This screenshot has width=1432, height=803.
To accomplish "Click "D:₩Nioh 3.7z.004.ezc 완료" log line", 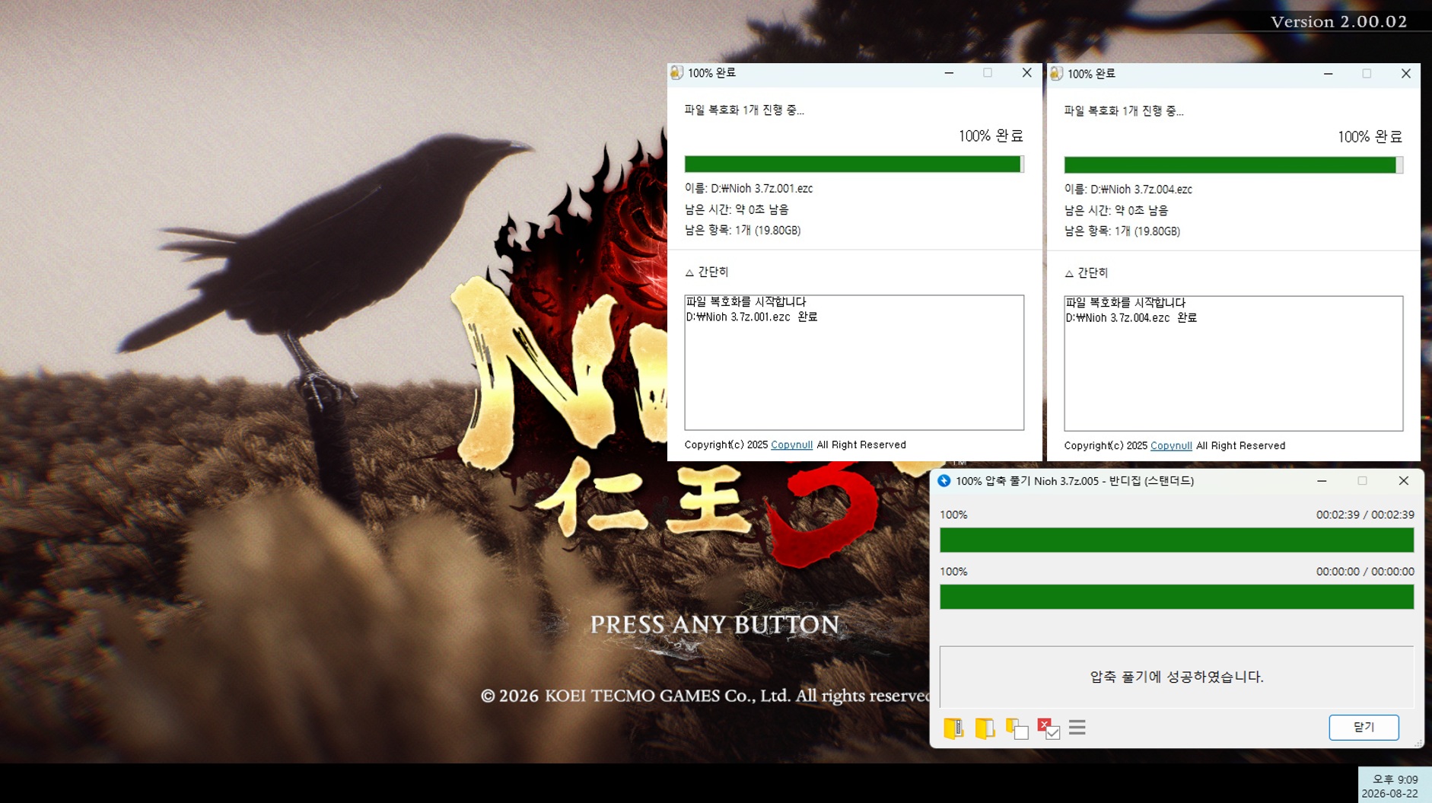I will coord(1131,317).
